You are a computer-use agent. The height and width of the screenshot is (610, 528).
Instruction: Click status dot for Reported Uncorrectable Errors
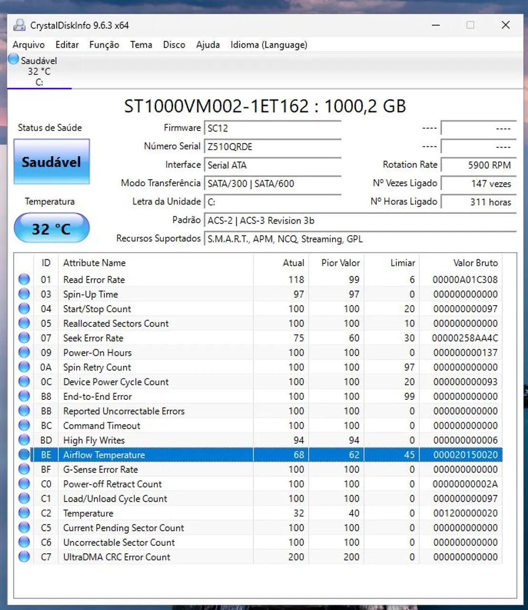(x=24, y=411)
